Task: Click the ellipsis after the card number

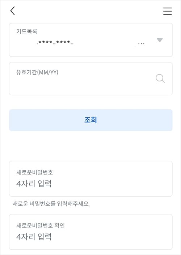Action: click(x=141, y=44)
